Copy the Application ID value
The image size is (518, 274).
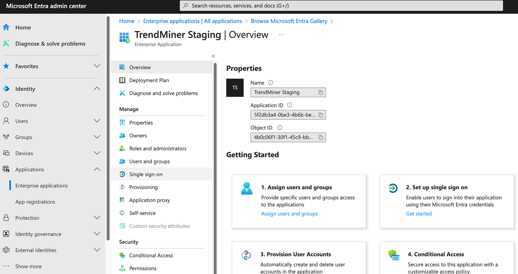[x=321, y=115]
